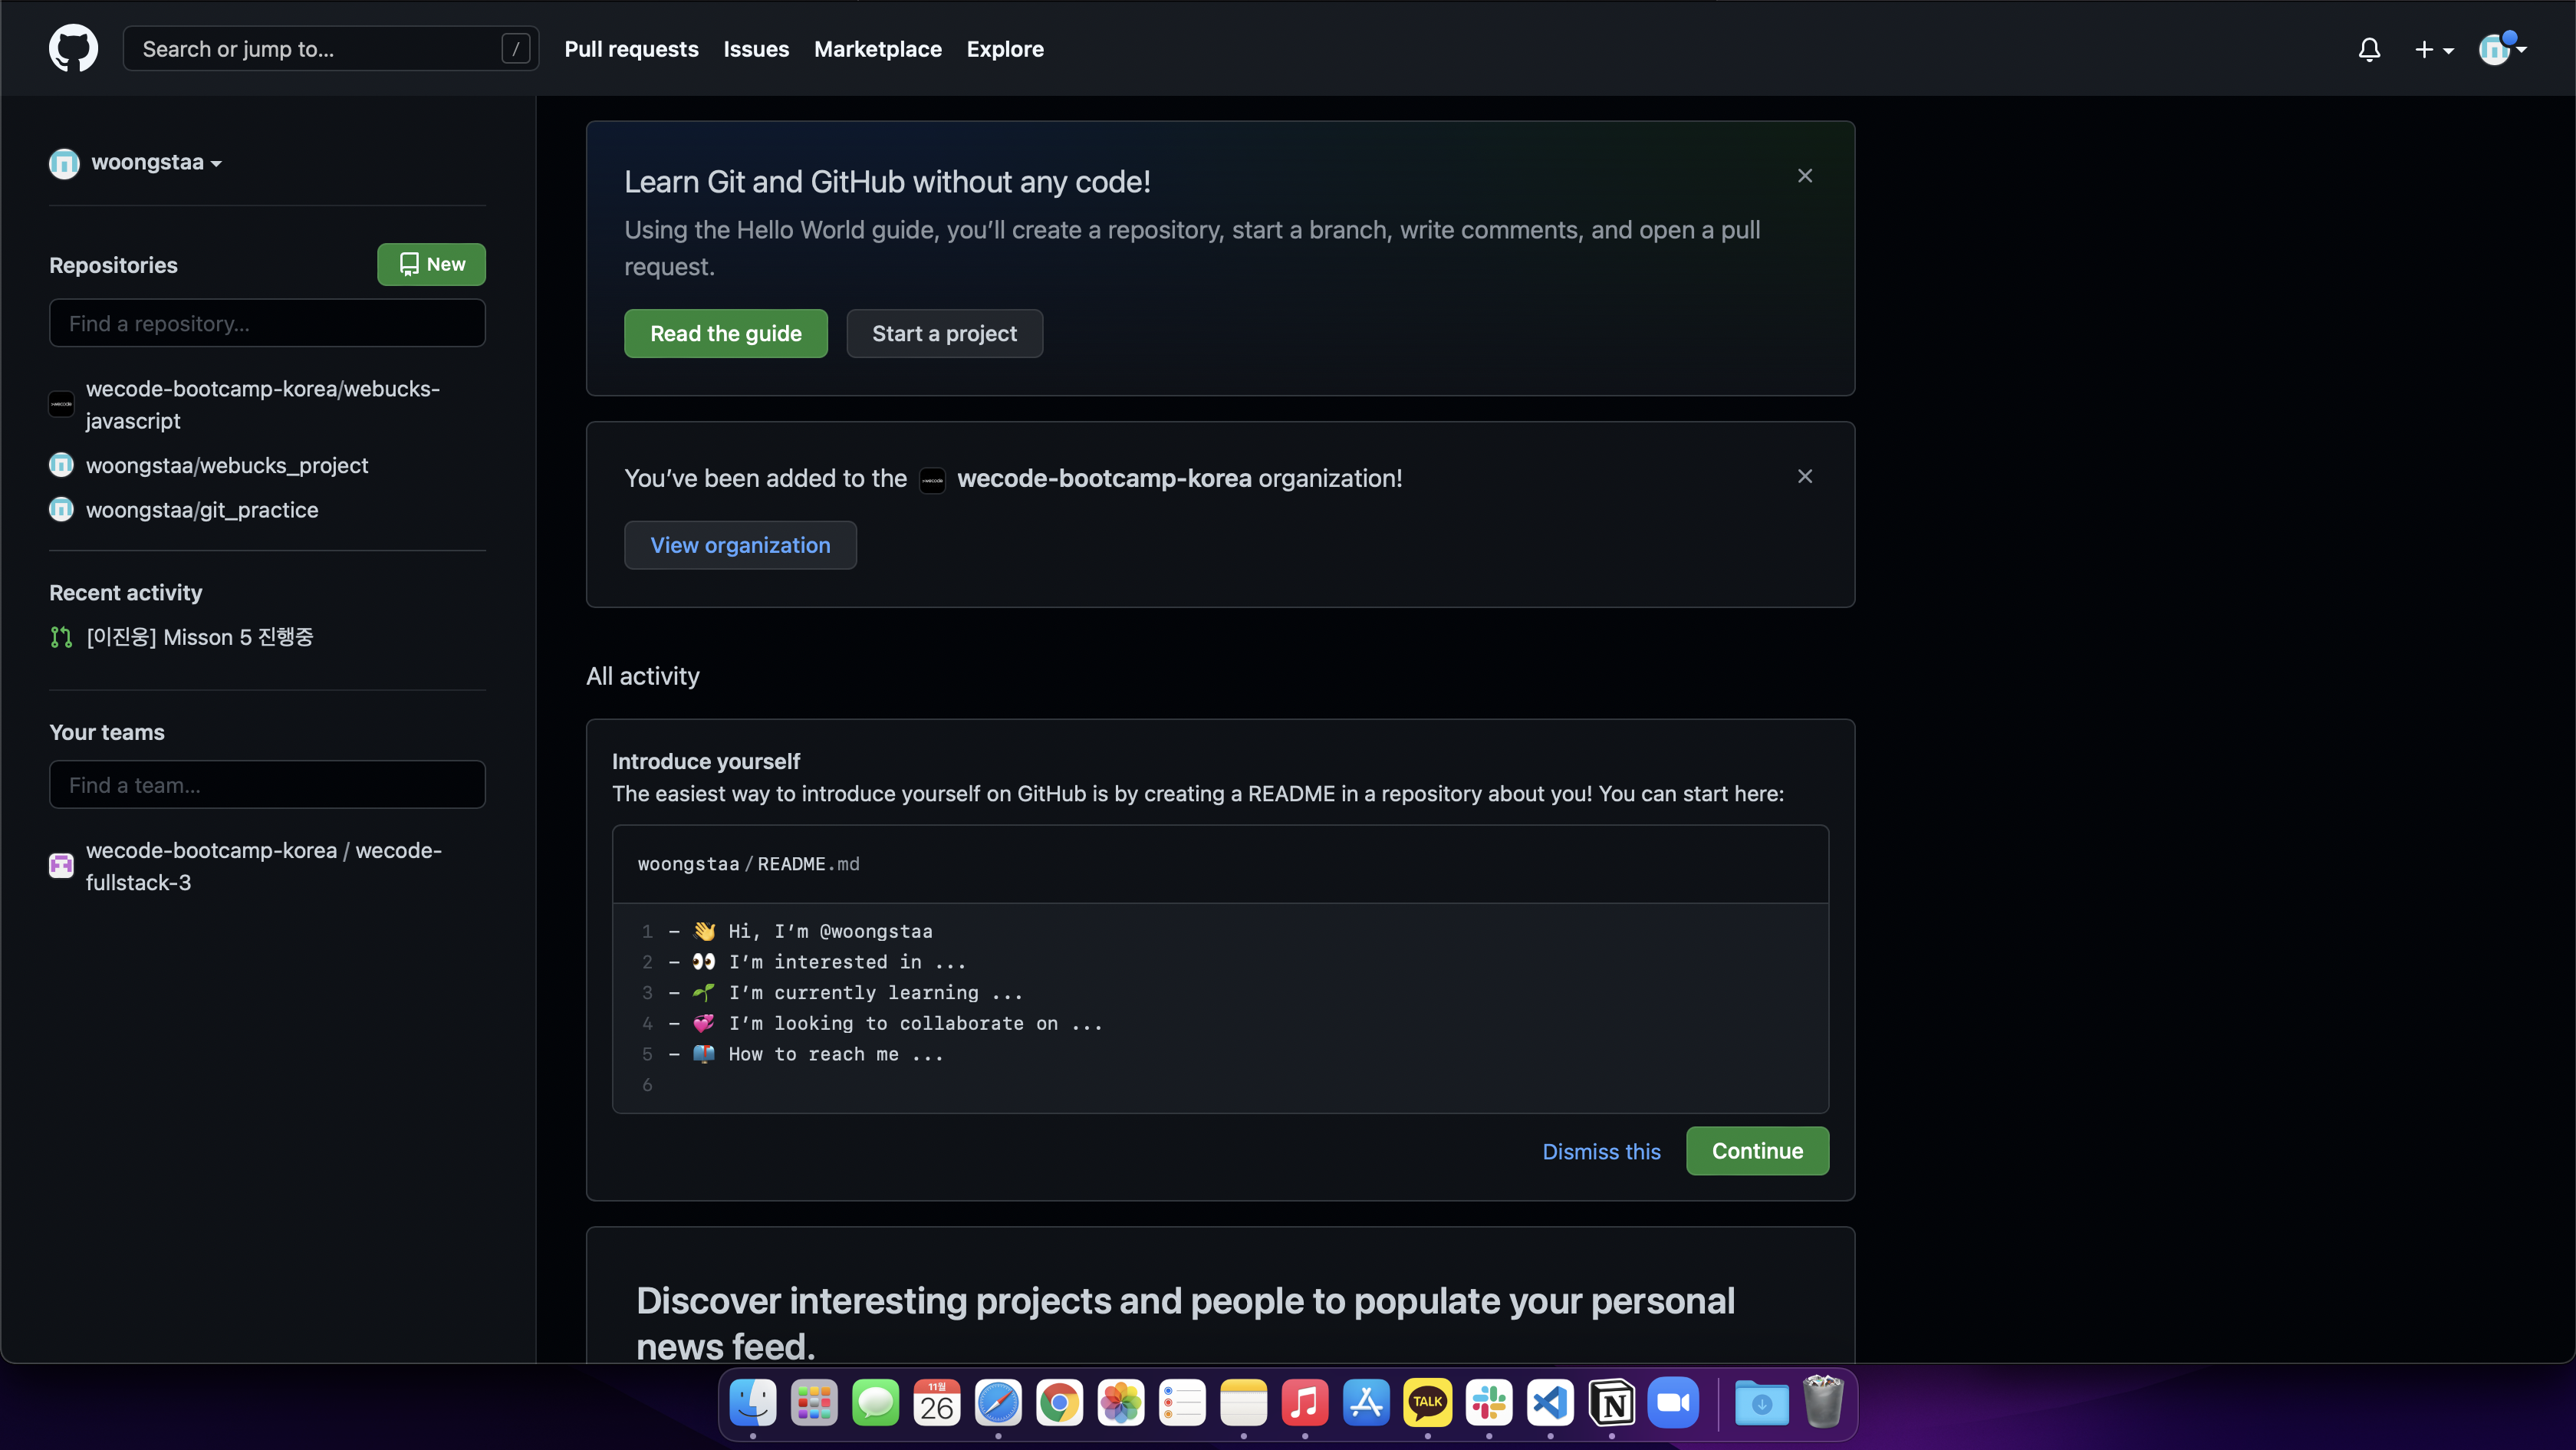
Task: Open Reminders from the dock
Action: 1182,1402
